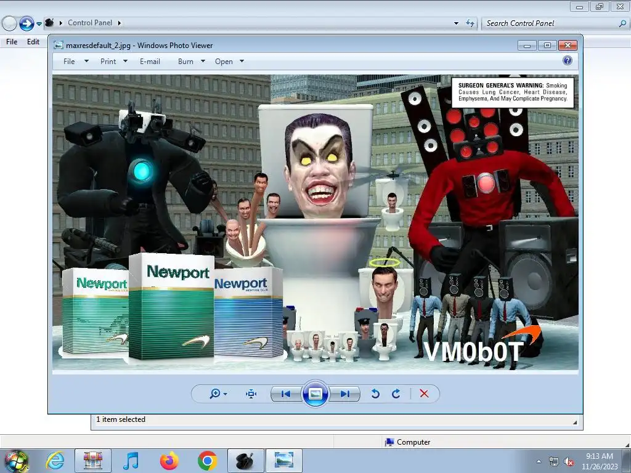
Task: Click the displayed photo in the viewer
Action: [x=315, y=222]
